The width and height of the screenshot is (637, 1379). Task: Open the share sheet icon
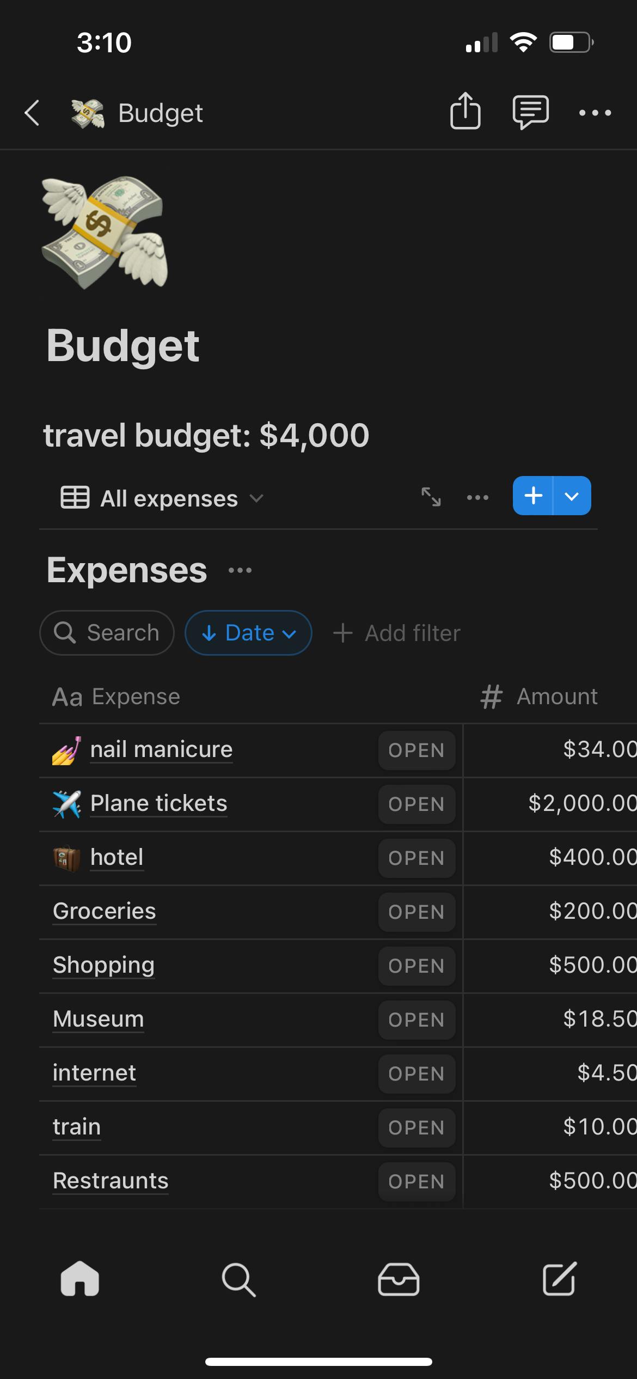pyautogui.click(x=465, y=112)
